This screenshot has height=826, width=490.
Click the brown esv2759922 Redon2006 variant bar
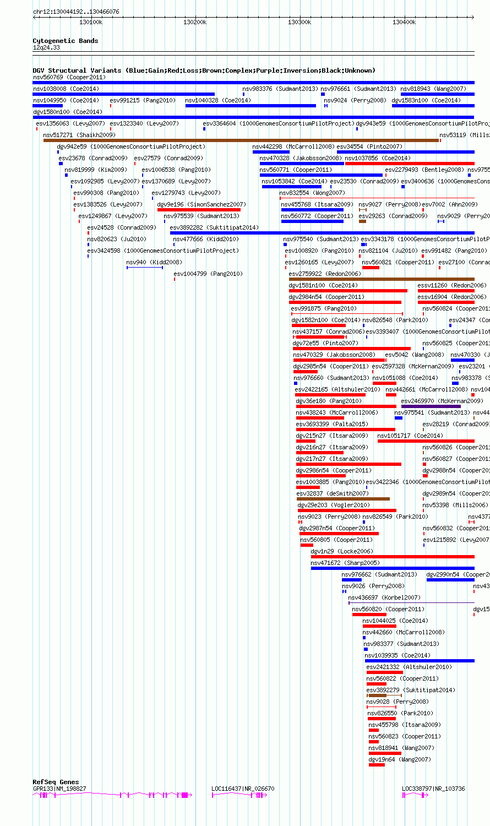[382, 279]
